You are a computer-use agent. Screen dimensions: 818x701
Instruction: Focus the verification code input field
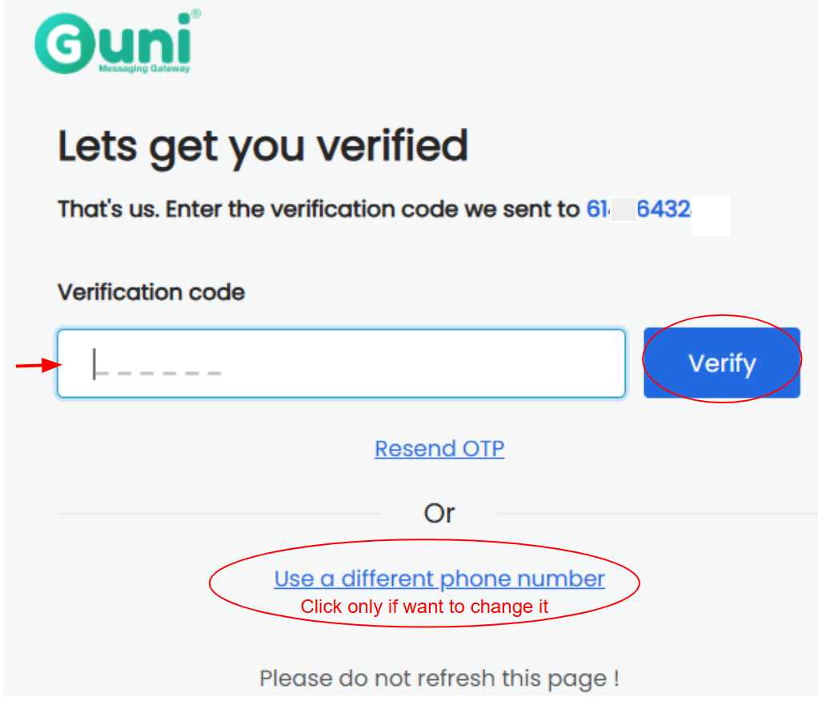(341, 363)
